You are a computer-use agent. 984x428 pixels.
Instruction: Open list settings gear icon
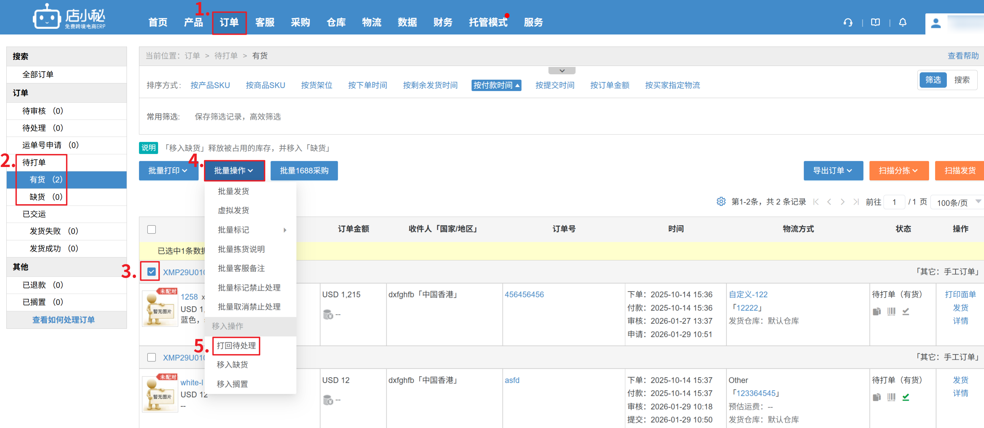coord(721,201)
